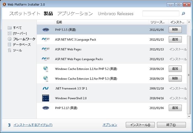
Task: Click the Windows PowerShell 2.0 icon
Action: coord(46,98)
